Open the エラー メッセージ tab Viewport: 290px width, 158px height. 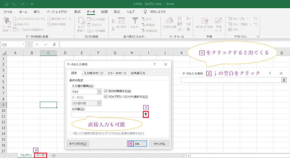(x=117, y=73)
